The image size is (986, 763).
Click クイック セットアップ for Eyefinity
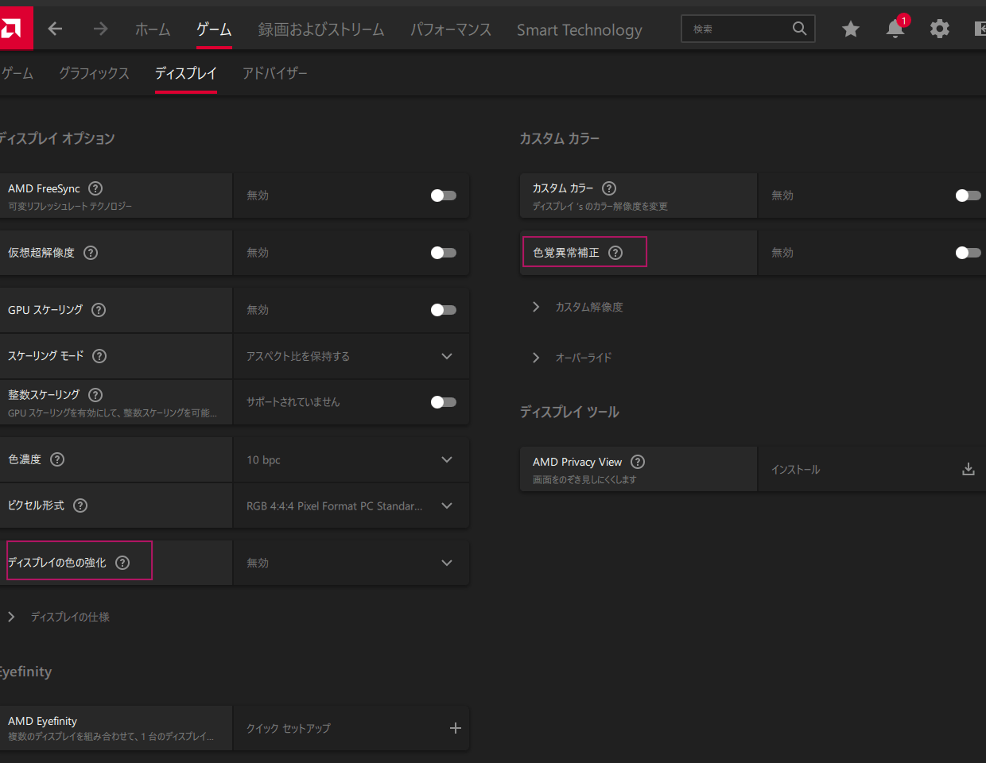click(x=289, y=728)
